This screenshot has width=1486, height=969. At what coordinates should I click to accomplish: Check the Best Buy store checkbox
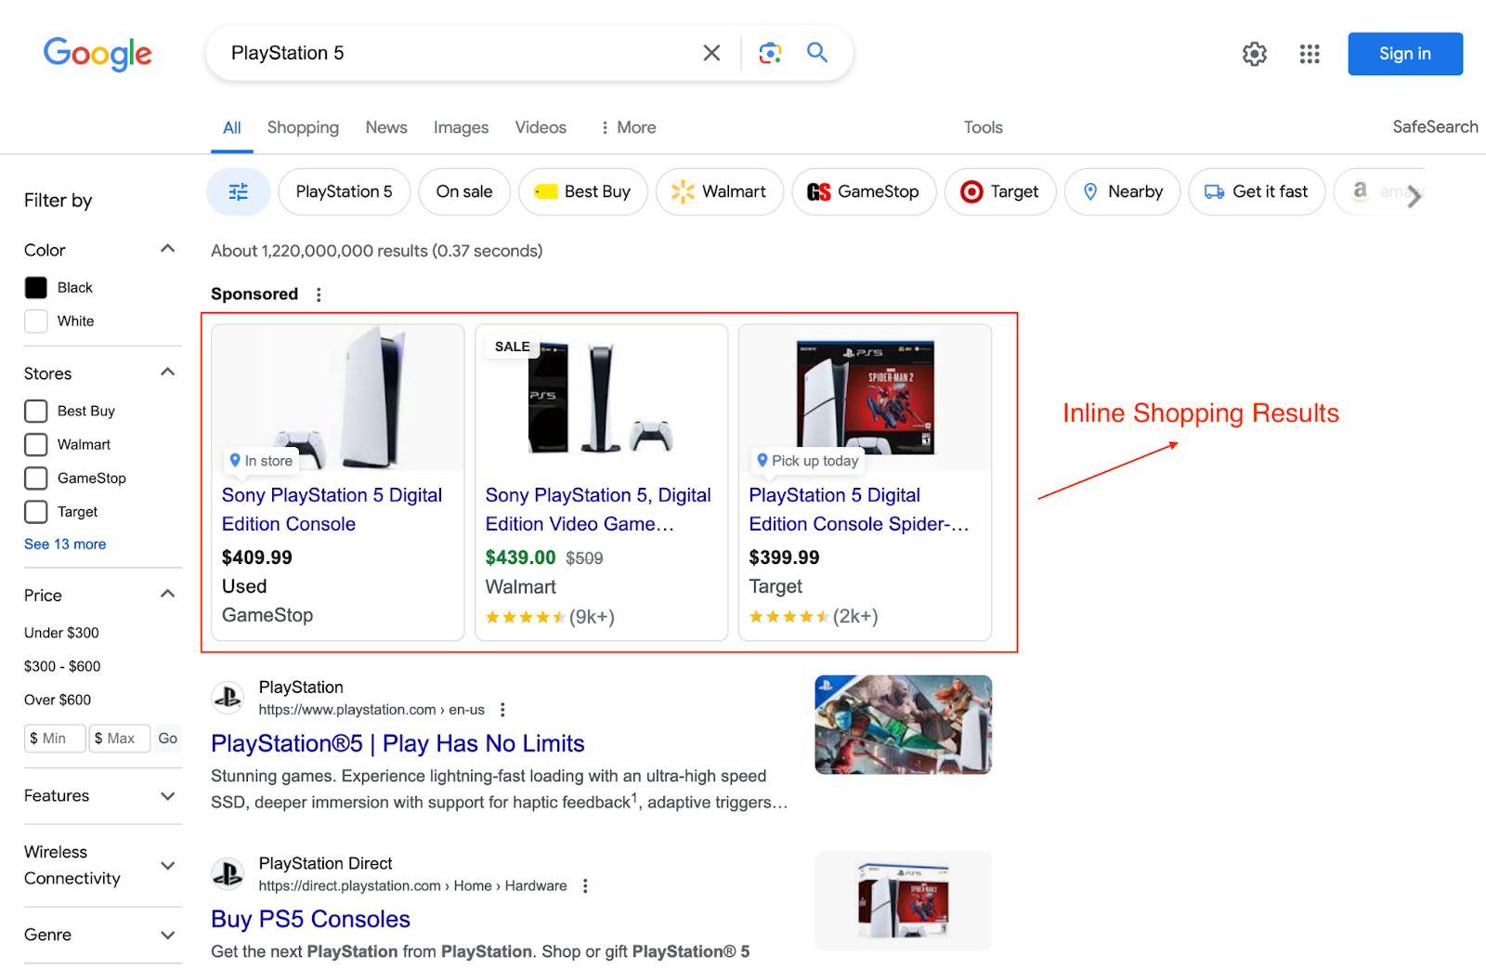click(36, 412)
